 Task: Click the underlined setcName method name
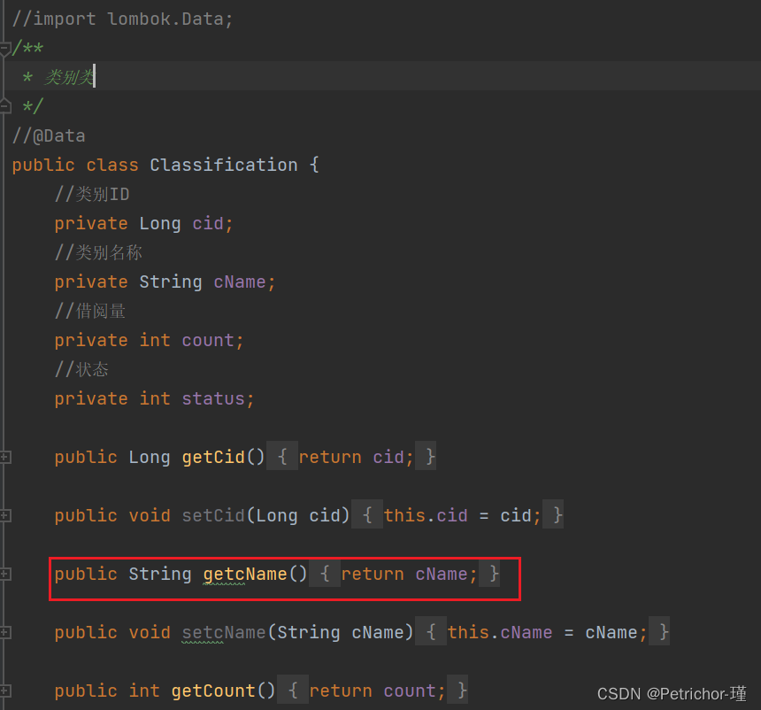[x=224, y=632]
